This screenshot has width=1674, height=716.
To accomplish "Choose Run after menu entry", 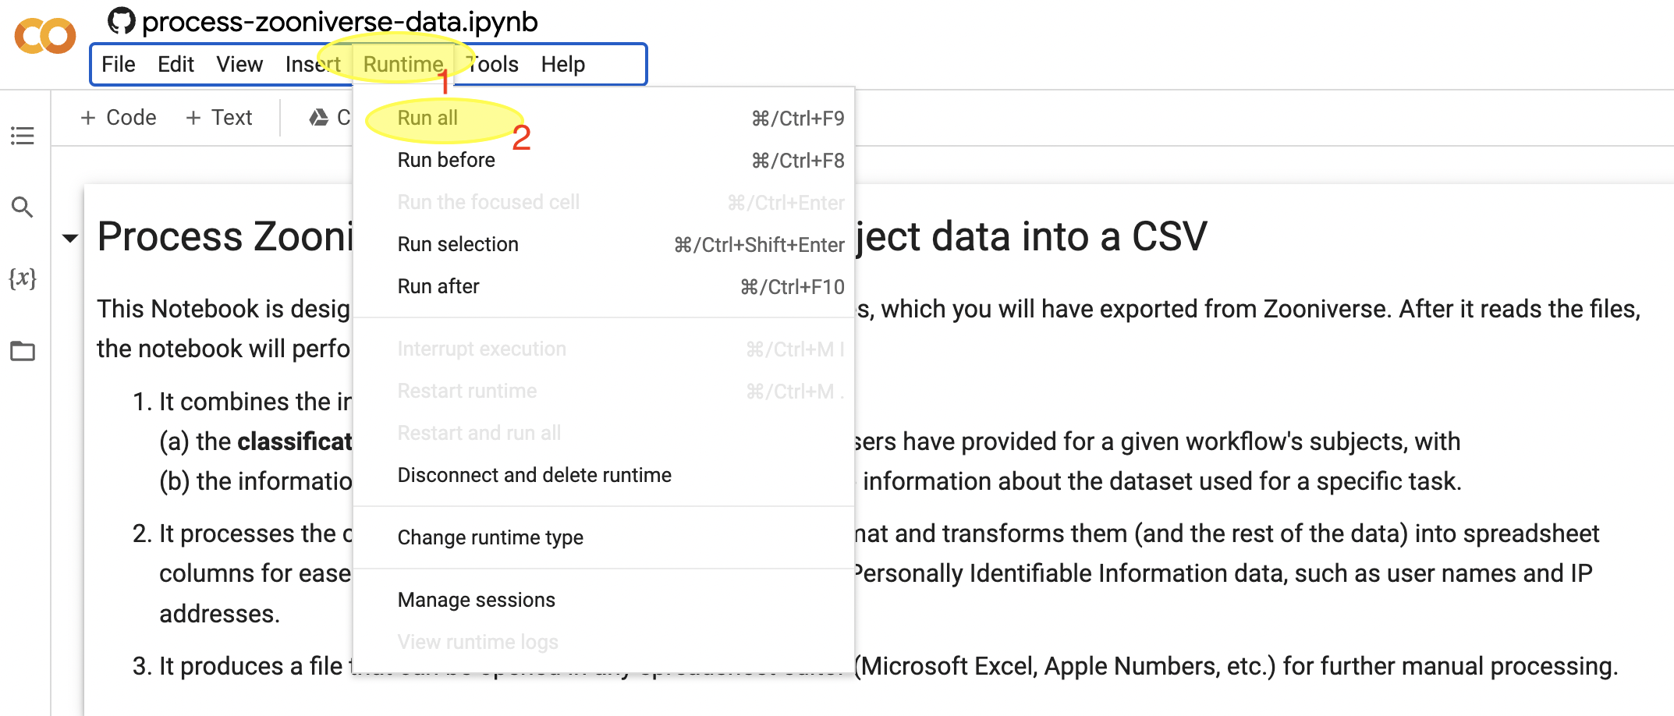I will (x=604, y=286).
